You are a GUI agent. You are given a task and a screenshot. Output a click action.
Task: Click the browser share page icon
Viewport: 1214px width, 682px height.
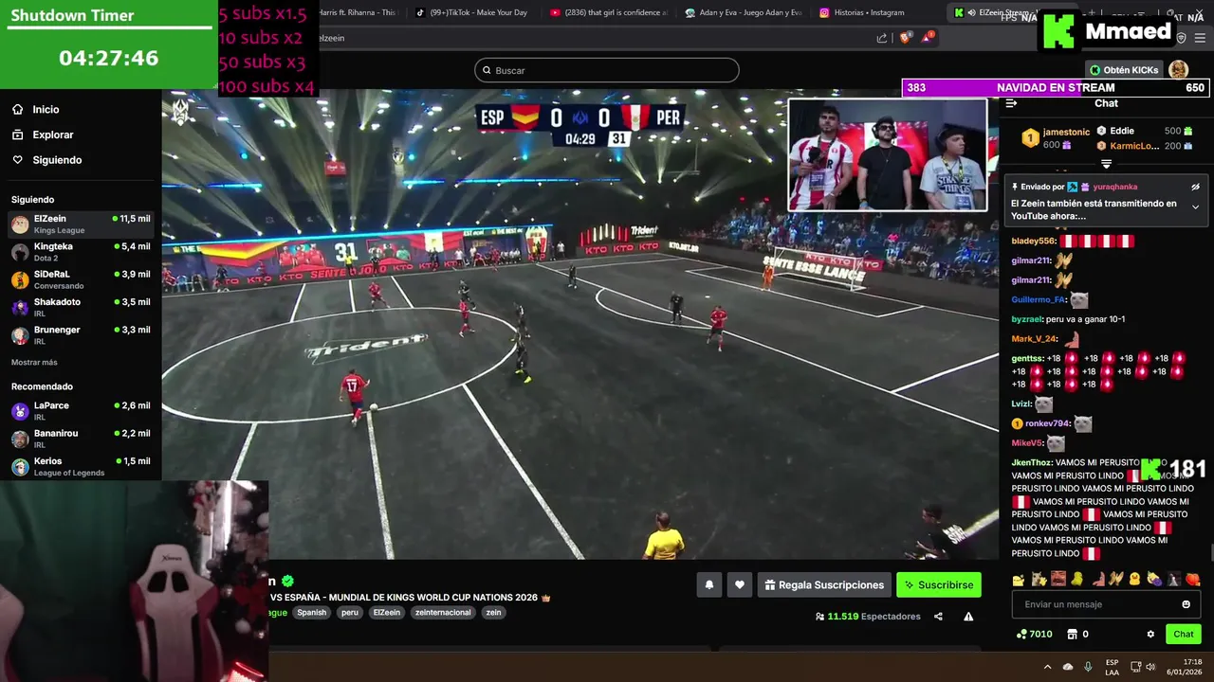coord(882,38)
